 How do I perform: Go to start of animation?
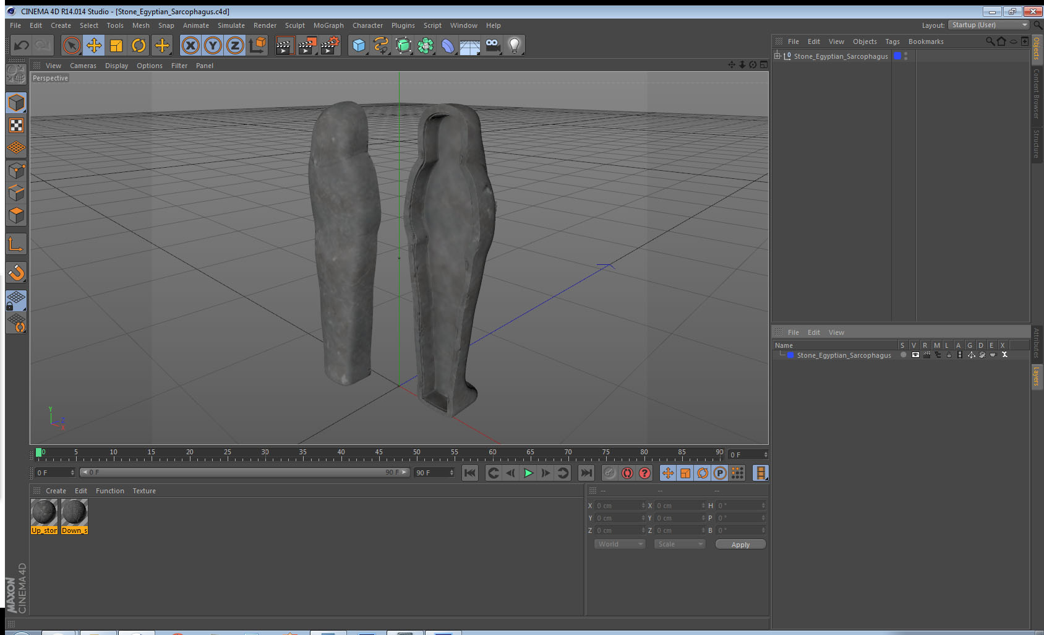coord(470,473)
